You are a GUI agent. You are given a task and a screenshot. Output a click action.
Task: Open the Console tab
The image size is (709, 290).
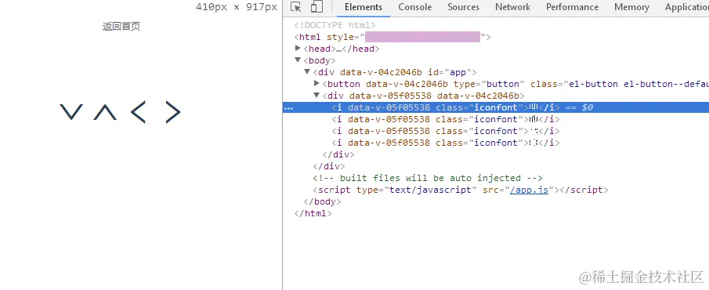pyautogui.click(x=414, y=7)
